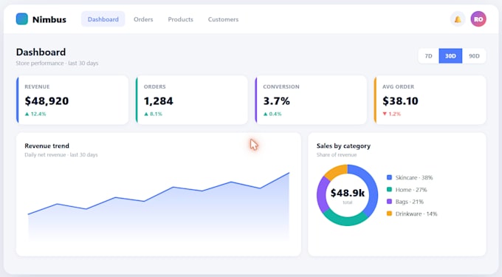Click the orange Drinkware legend swatch
Screen dimensions: 502x277
coord(389,213)
